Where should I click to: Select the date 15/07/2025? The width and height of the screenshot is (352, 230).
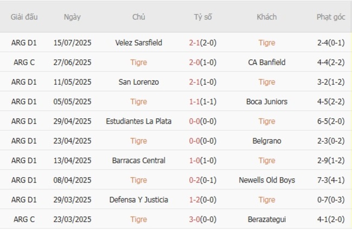pos(72,43)
